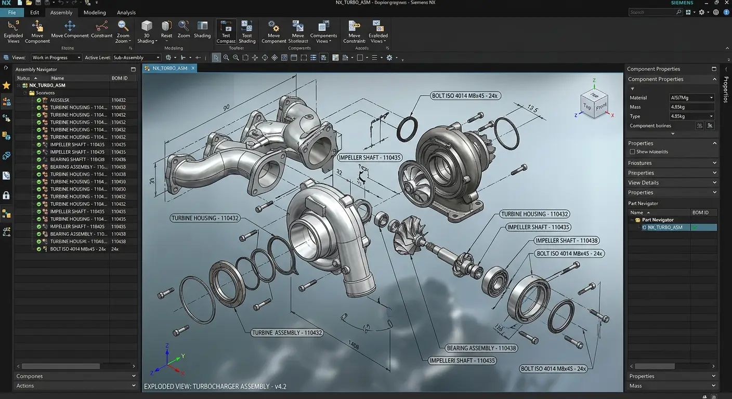Click the first magnifier icon in the view toolbar
Image resolution: width=732 pixels, height=399 pixels.
(x=226, y=58)
